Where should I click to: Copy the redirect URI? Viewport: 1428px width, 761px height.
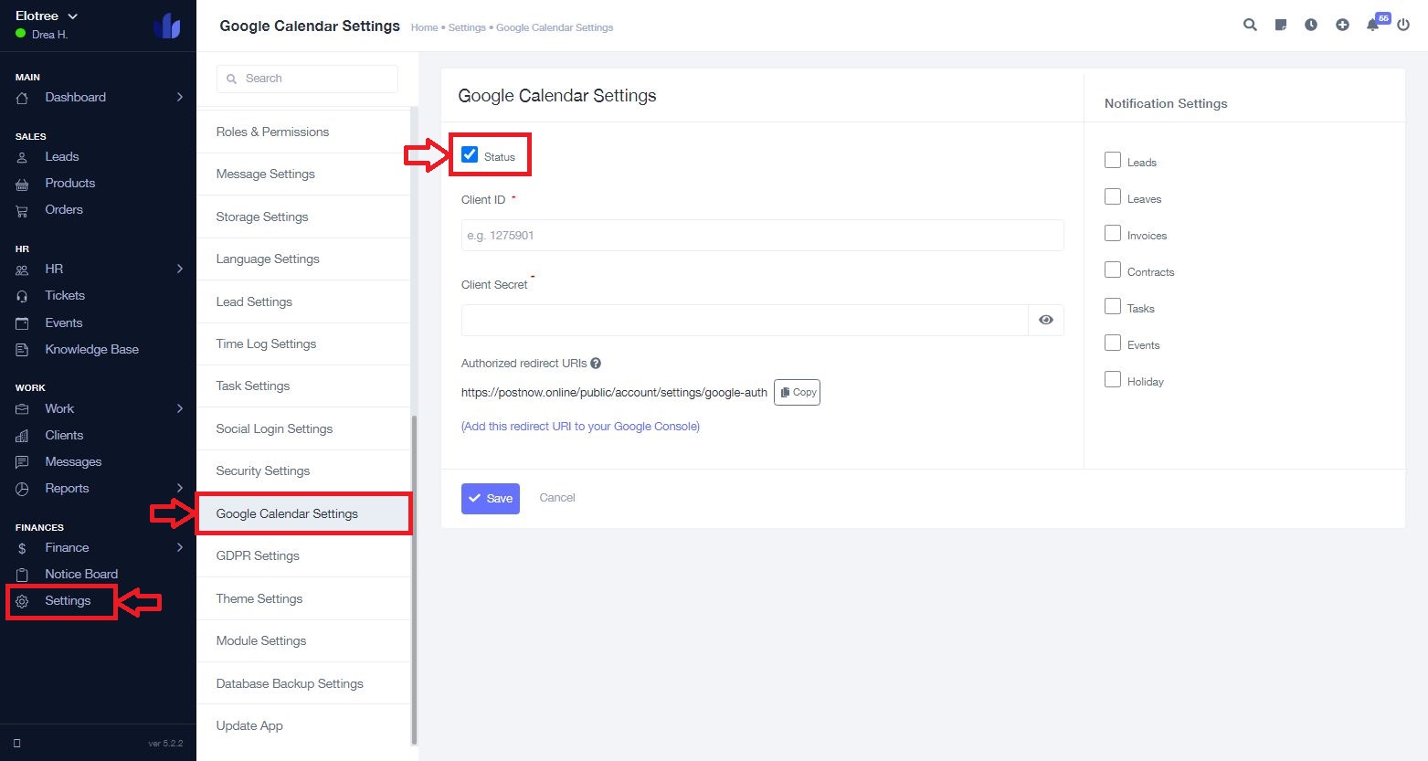pyautogui.click(x=797, y=392)
